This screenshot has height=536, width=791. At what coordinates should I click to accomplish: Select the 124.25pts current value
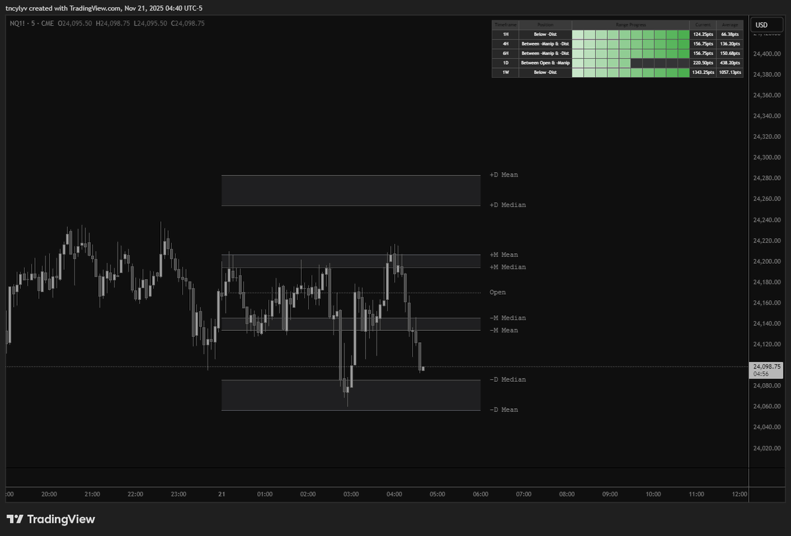tap(703, 33)
